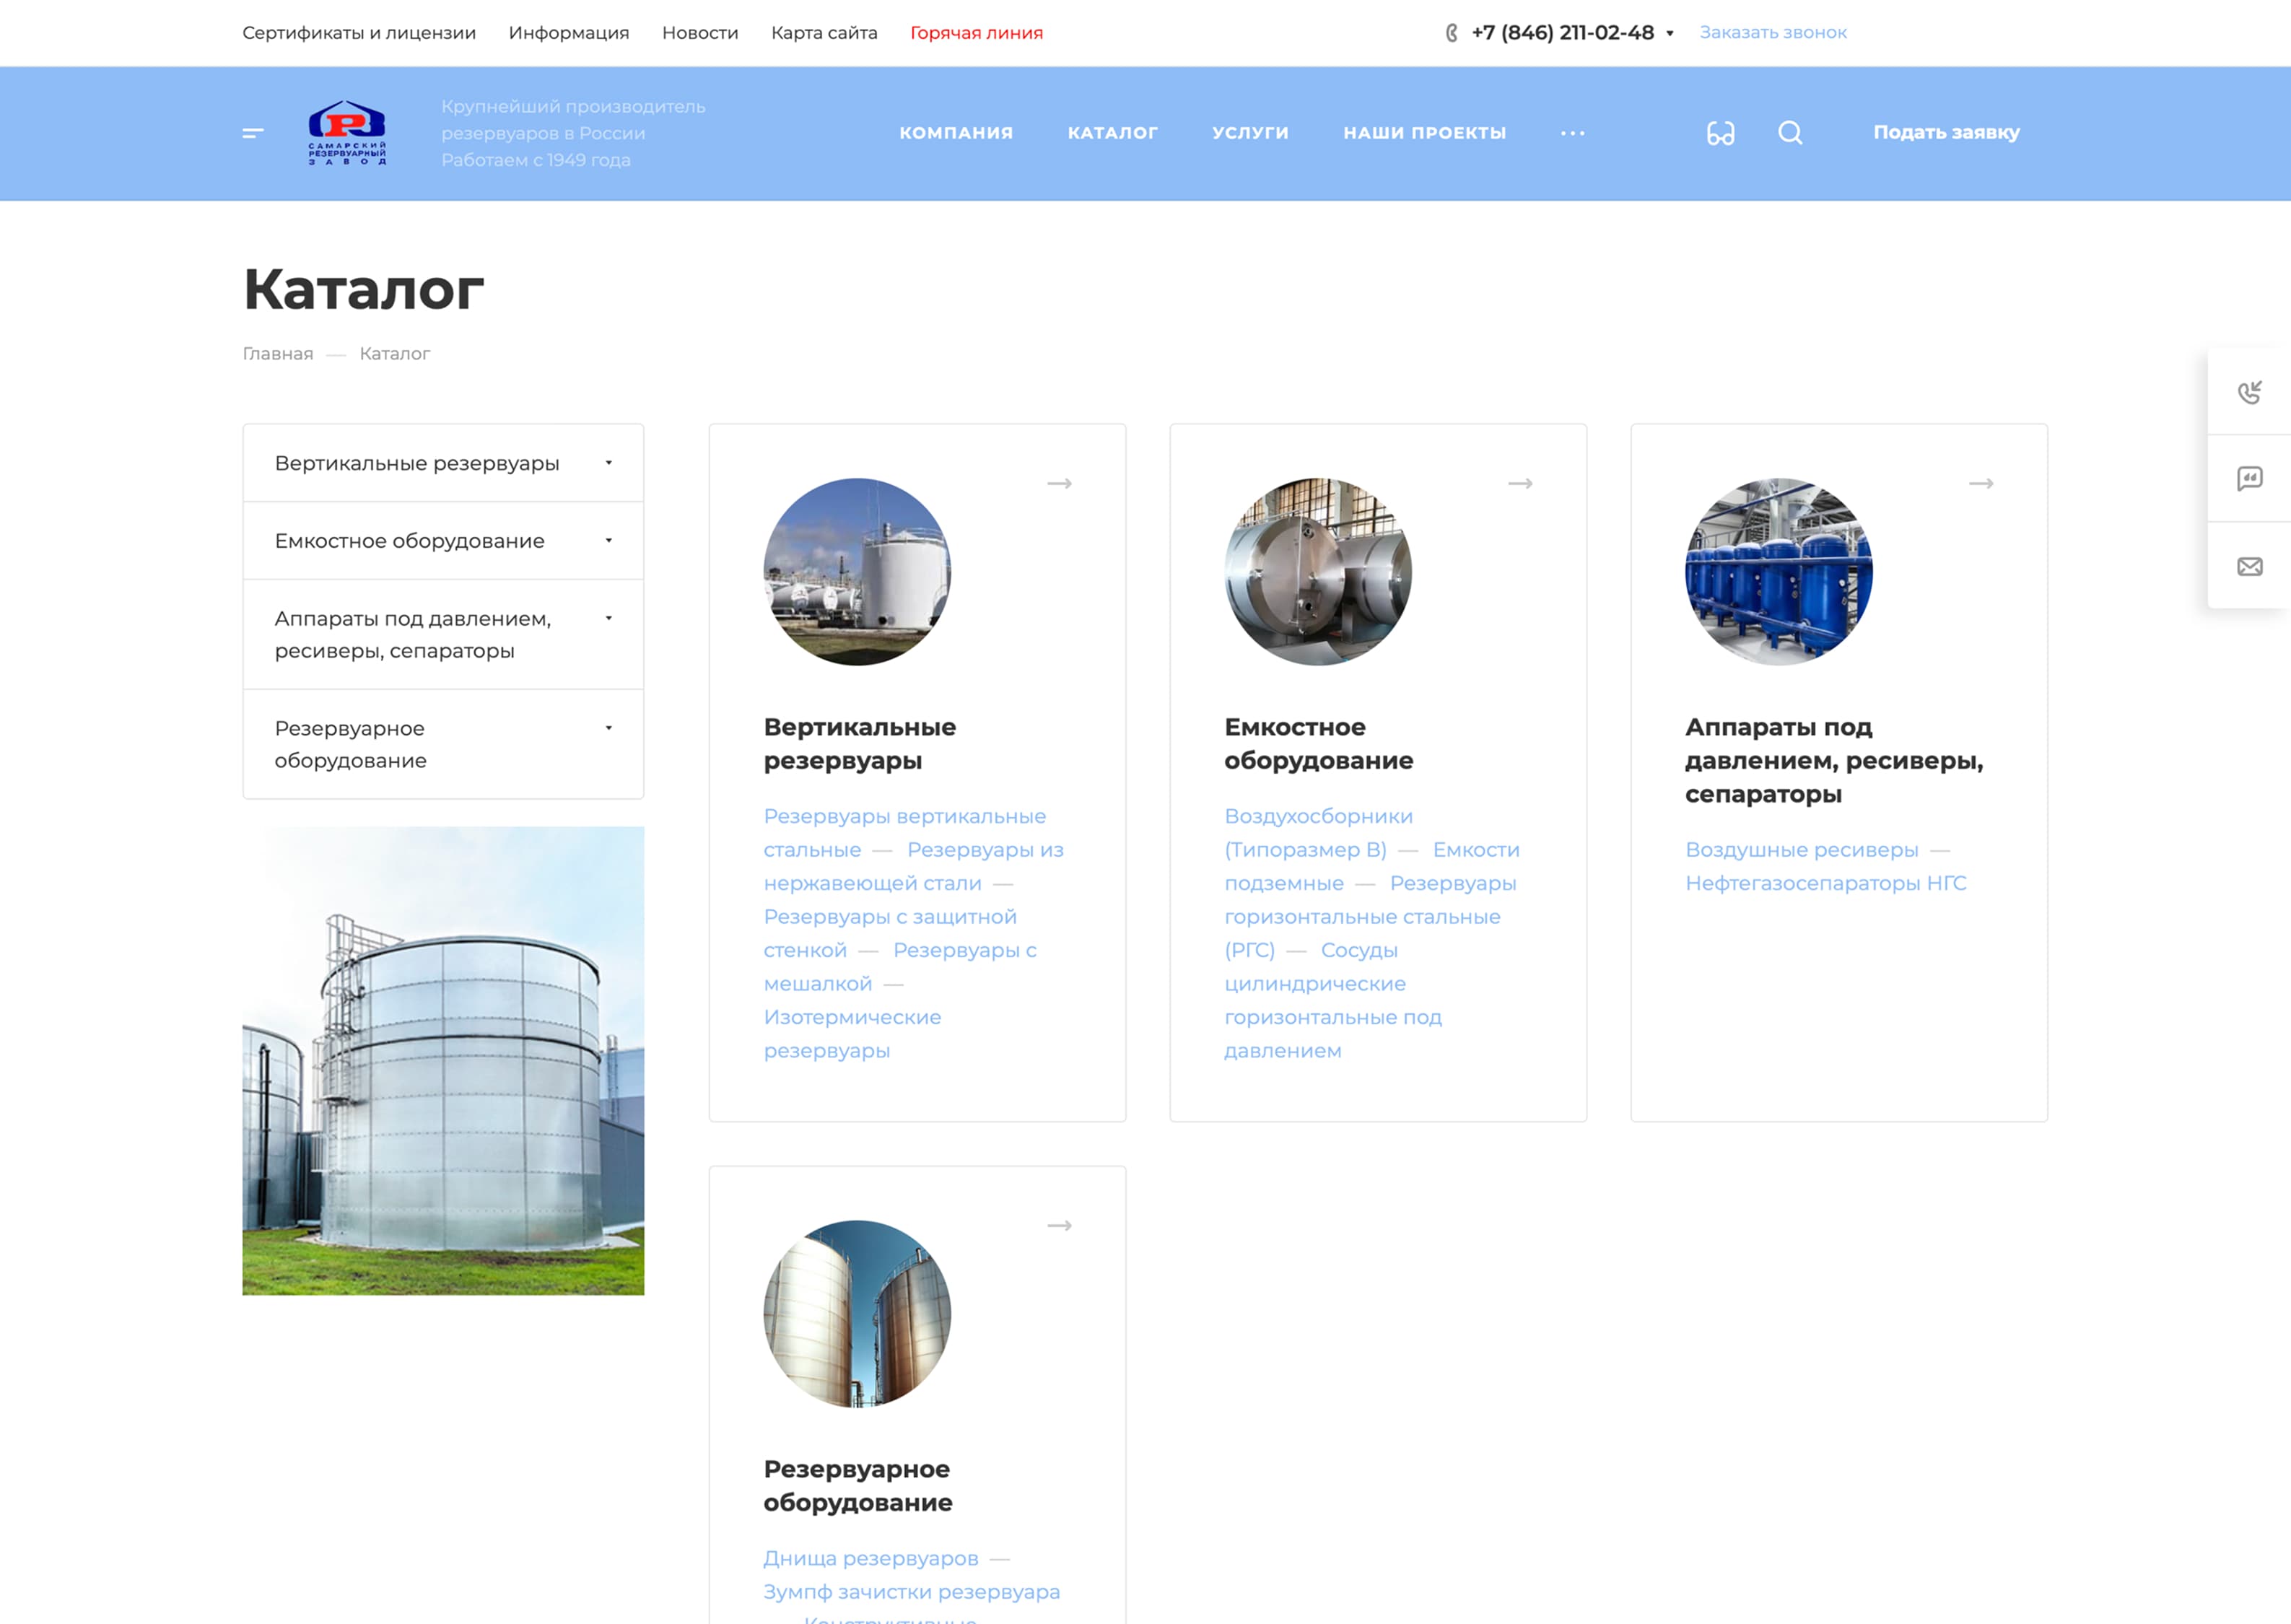Image resolution: width=2291 pixels, height=1624 pixels.
Task: Click the blue pressure vessels thumbnail
Action: click(1778, 572)
